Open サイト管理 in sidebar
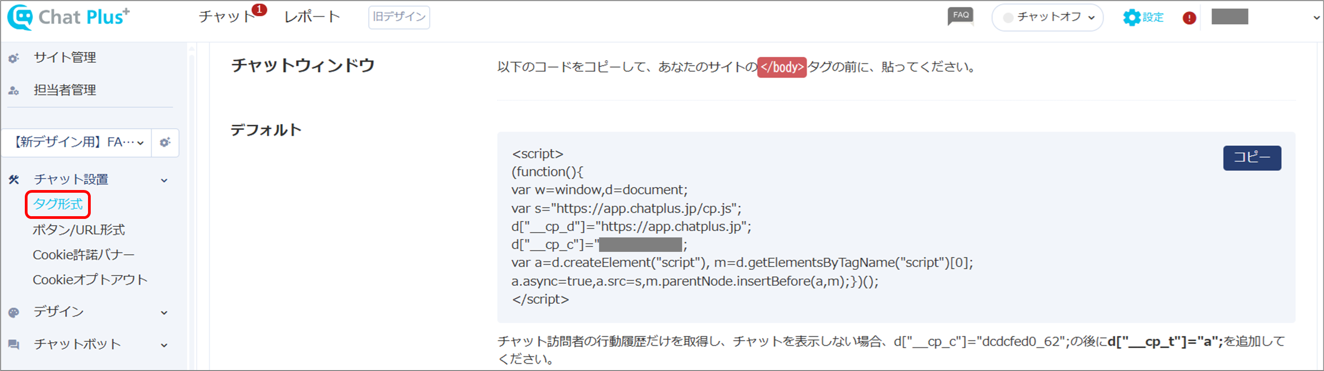 click(65, 58)
